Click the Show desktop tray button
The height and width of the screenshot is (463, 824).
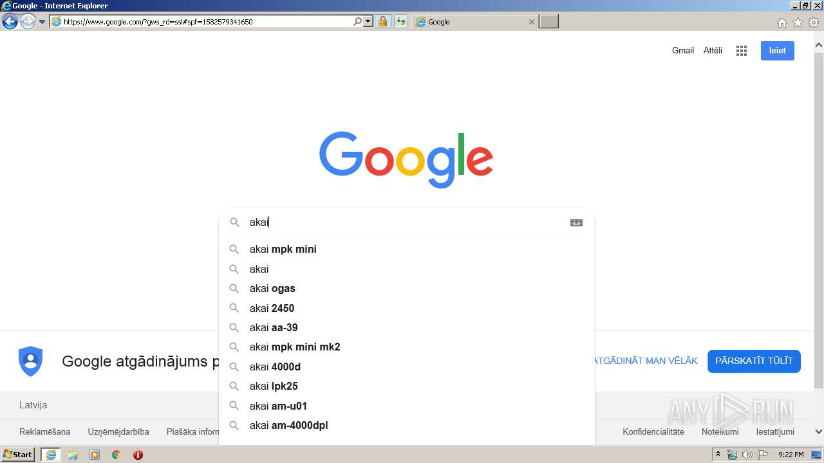pos(816,455)
